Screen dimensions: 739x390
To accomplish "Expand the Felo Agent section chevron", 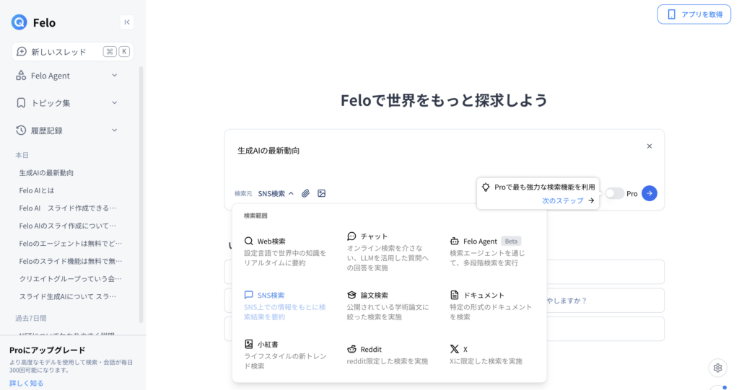I will tap(115, 76).
